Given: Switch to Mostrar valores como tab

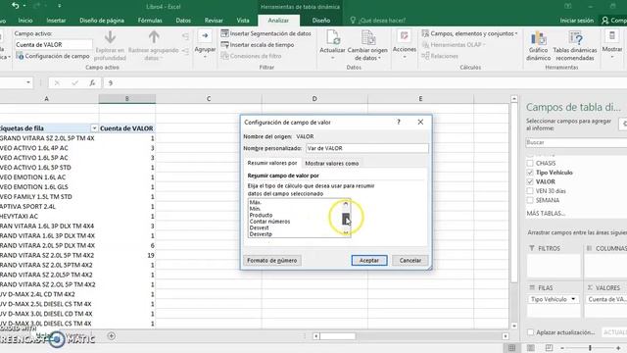Looking at the screenshot, I should pyautogui.click(x=331, y=164).
